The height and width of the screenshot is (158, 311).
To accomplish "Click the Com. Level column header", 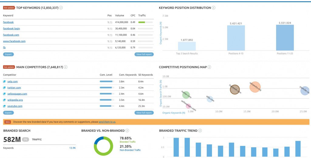I will [106, 75].
